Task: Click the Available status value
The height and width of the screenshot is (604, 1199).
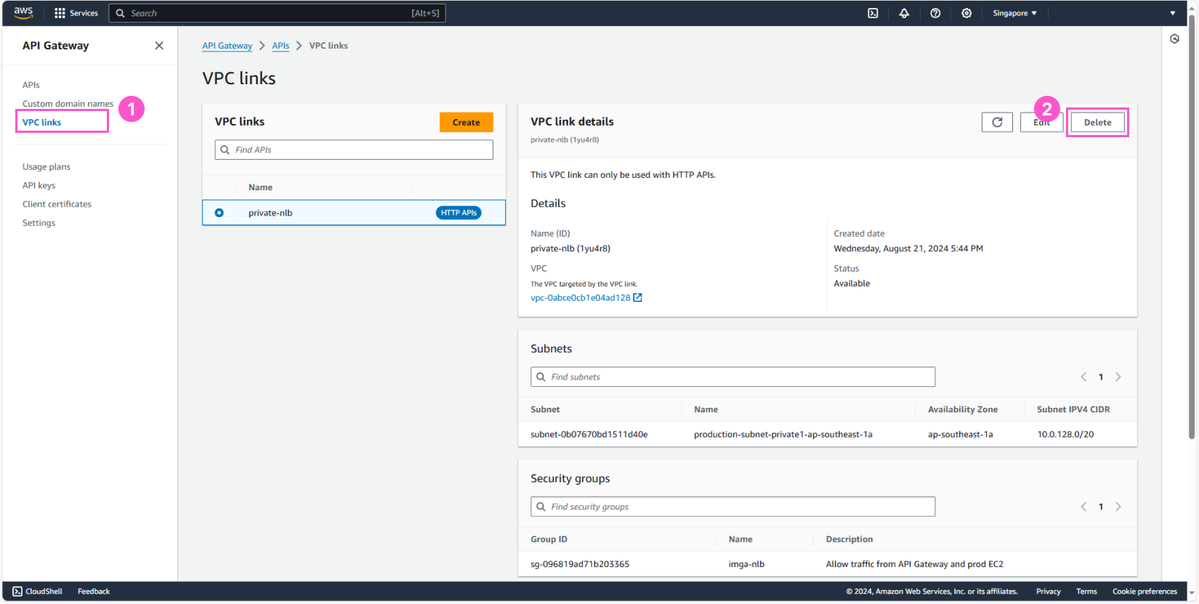Action: click(852, 284)
